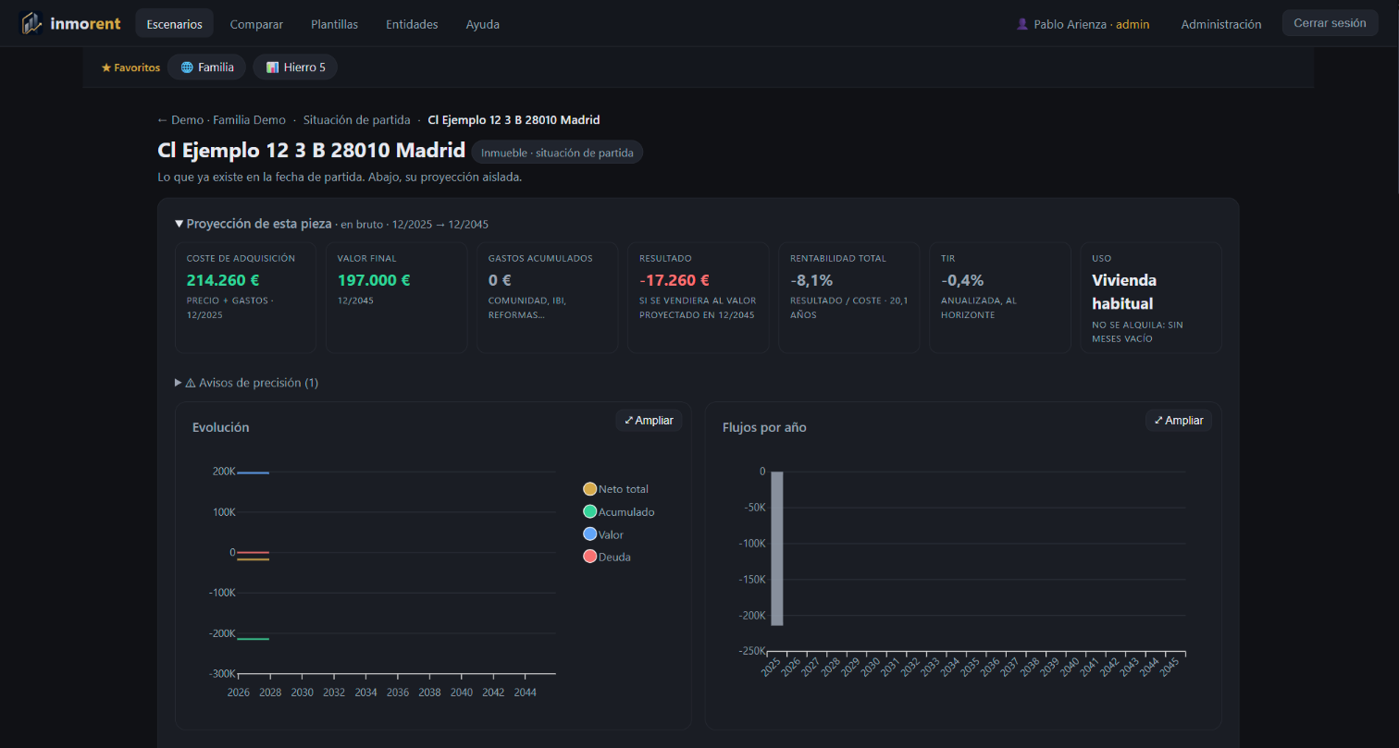Viewport: 1399px width, 748px height.
Task: Click the 2025 bar in Flujos por año
Action: (x=777, y=548)
